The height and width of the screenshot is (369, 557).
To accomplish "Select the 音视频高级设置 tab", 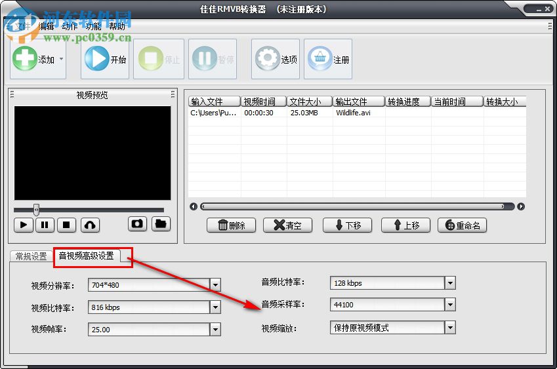I will tap(87, 256).
